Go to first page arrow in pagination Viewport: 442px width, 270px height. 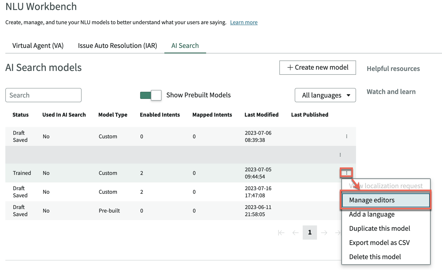click(281, 233)
